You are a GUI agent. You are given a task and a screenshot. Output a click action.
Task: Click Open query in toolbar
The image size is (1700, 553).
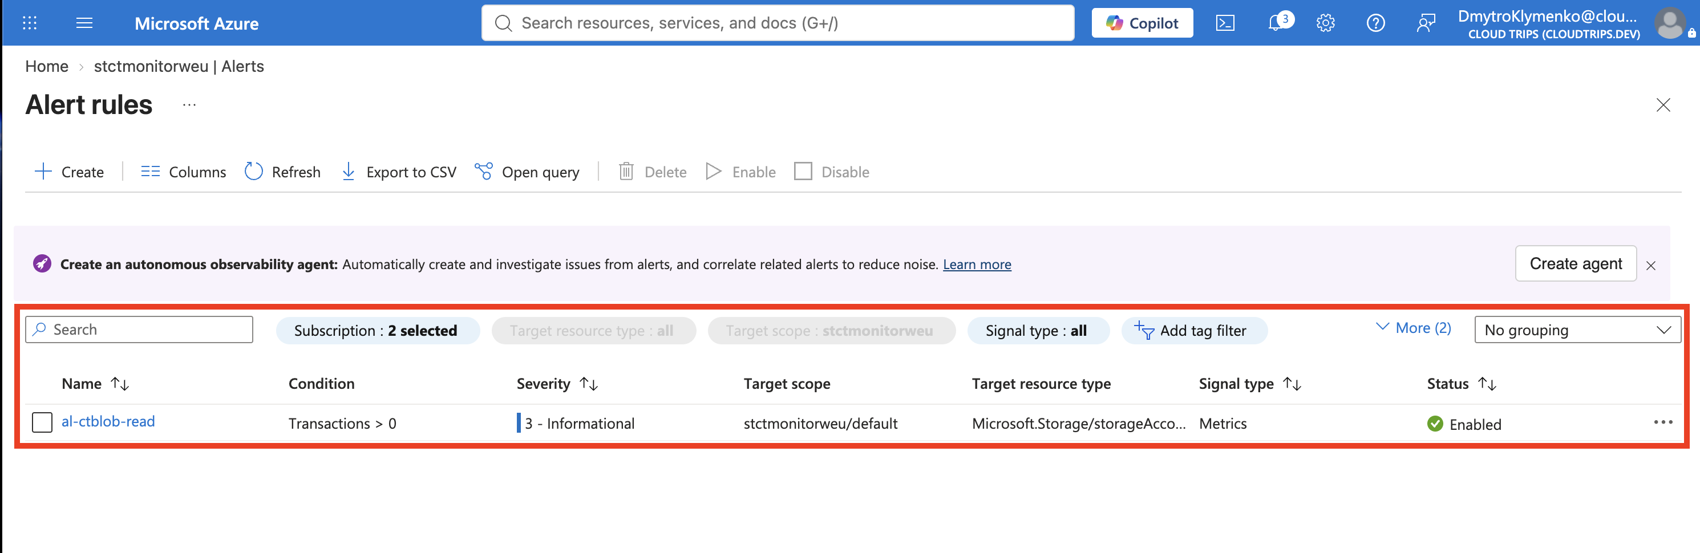coord(527,172)
